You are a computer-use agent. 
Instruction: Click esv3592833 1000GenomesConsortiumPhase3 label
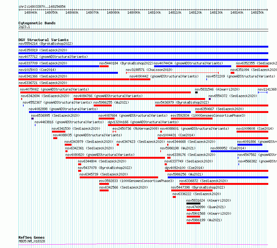coord(136,181)
